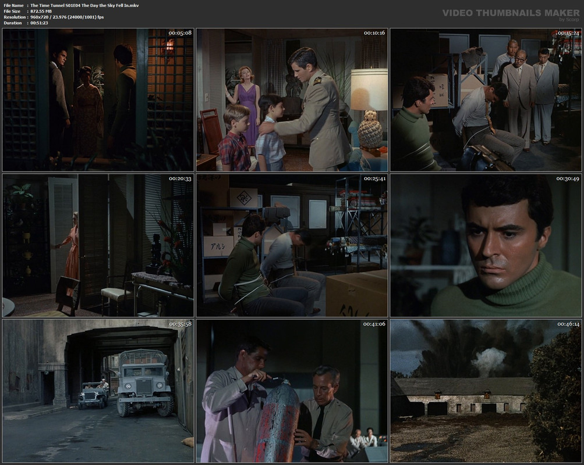
Task: Open the thumbnail timestamped 00:20:33
Action: [98, 245]
